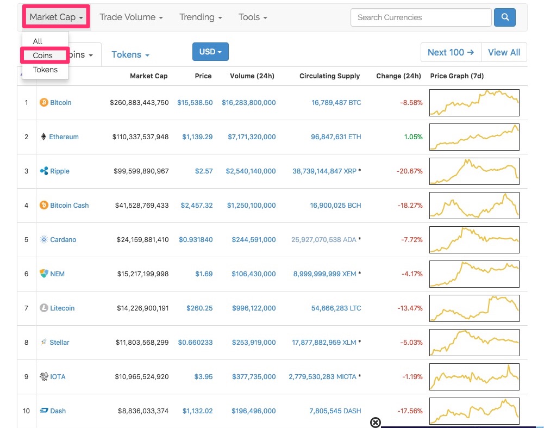Click the Cardano logo icon

[43, 239]
